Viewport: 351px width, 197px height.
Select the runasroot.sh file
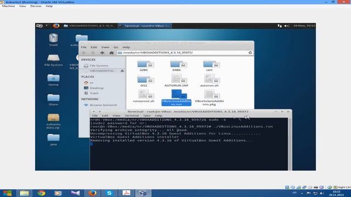point(144,96)
